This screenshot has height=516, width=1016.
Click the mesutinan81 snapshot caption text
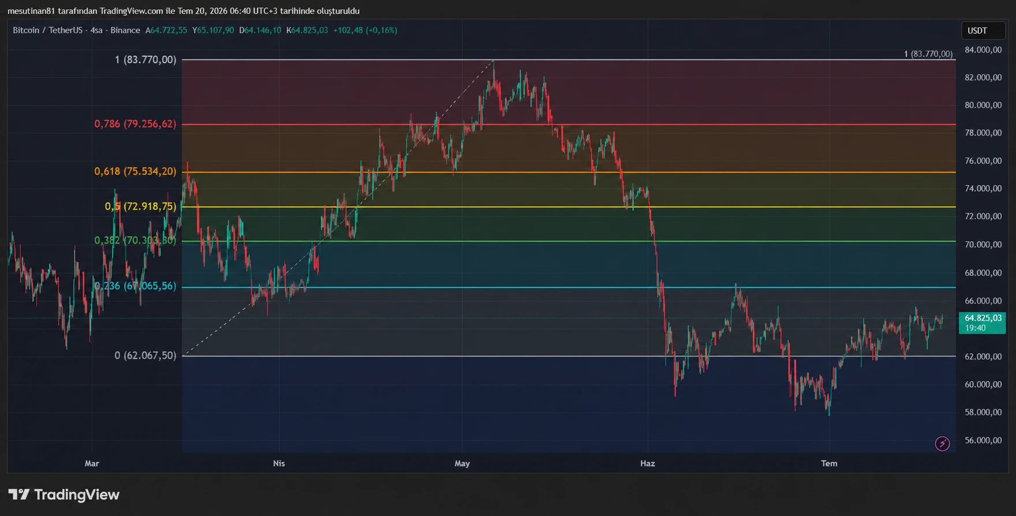click(184, 11)
